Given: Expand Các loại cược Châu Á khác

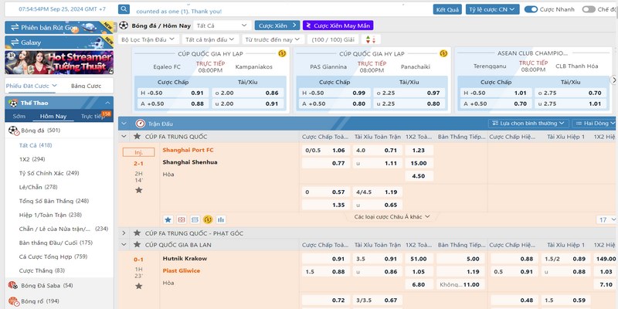Looking at the screenshot, I should coord(392,217).
